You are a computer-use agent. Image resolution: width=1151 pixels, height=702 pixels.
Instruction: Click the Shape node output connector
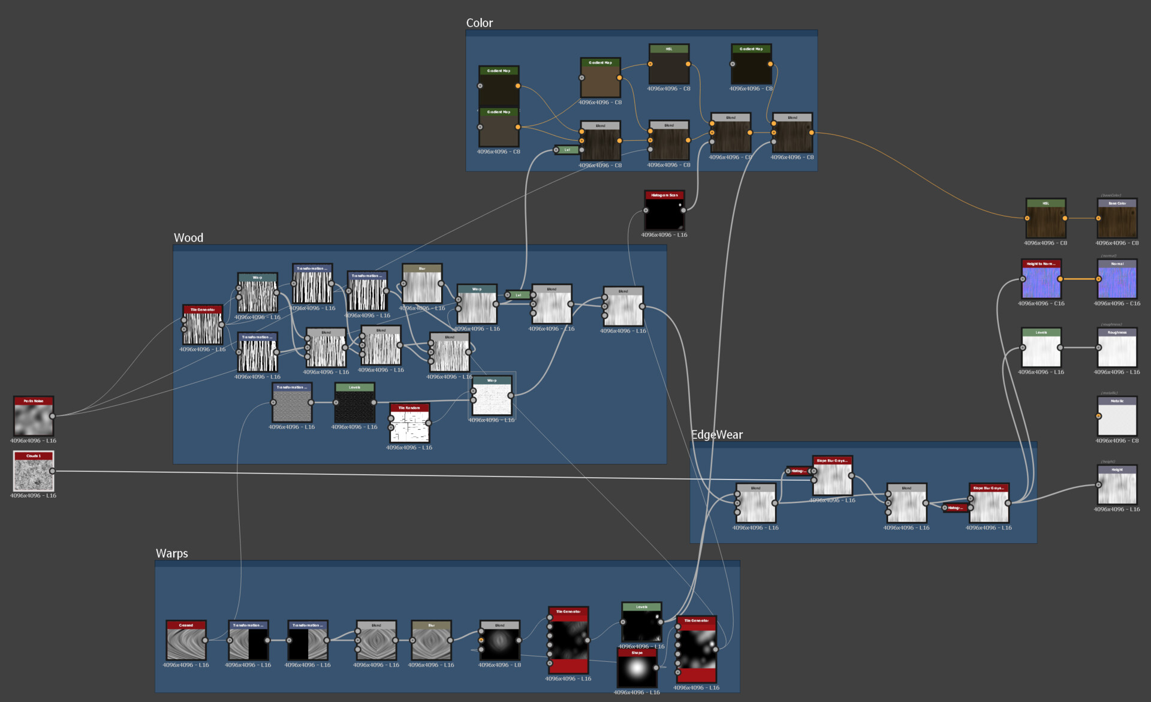pos(656,668)
